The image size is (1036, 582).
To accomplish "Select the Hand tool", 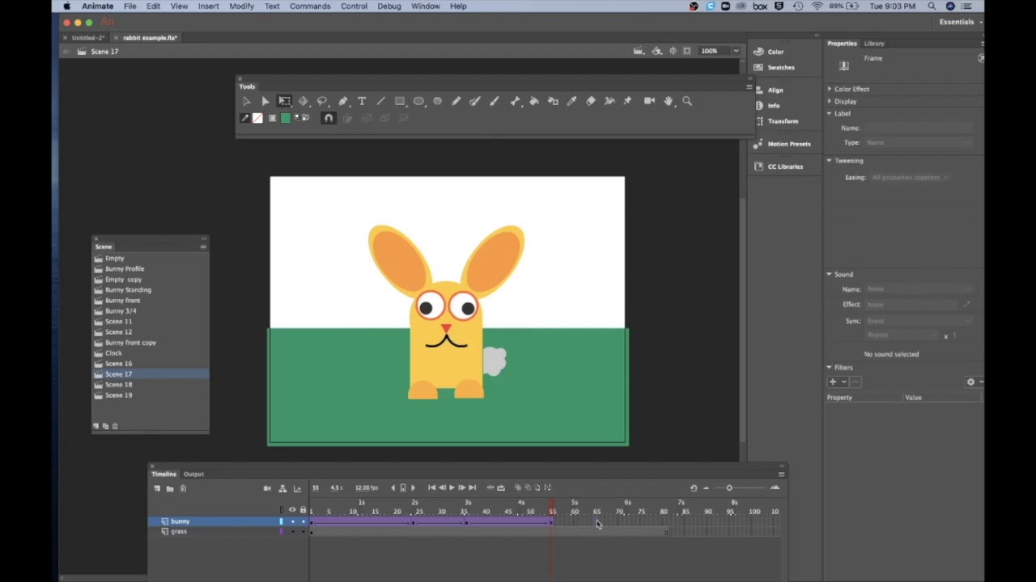I will (669, 101).
